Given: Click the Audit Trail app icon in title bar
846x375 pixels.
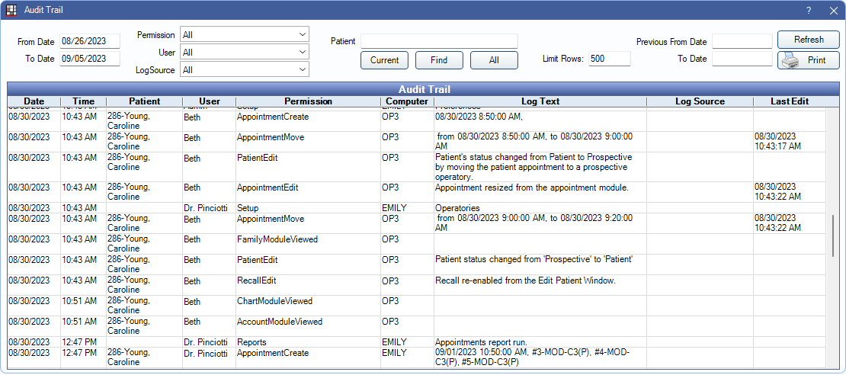Looking at the screenshot, I should (x=11, y=11).
